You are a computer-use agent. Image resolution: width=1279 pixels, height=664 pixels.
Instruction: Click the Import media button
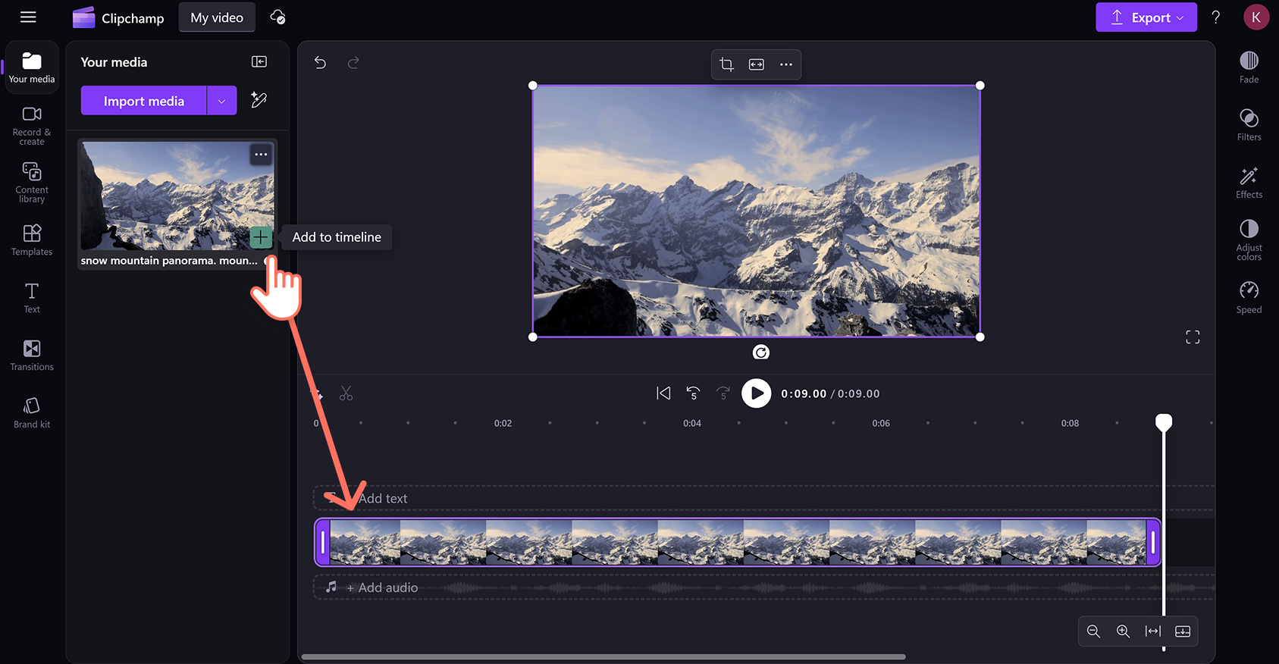pos(143,101)
